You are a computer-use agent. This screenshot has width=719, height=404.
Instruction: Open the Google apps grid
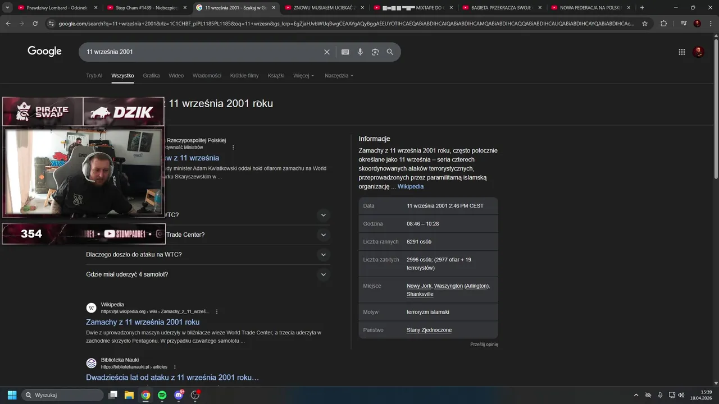[681, 52]
